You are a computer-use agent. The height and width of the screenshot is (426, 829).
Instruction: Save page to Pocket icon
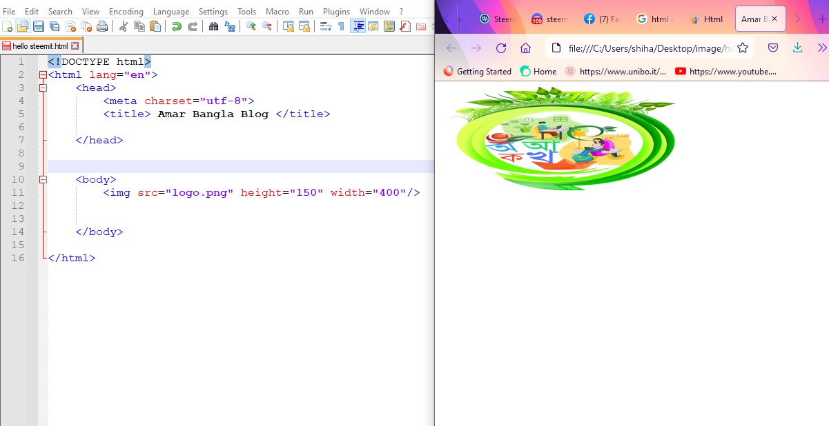[773, 48]
